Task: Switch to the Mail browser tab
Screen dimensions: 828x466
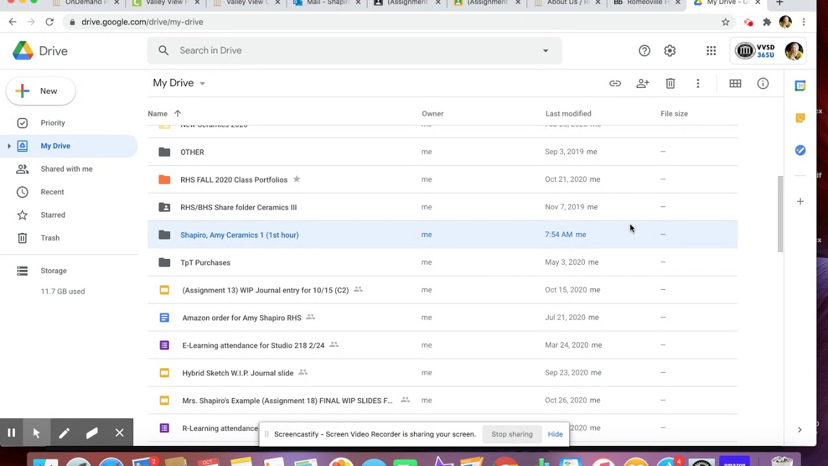Action: click(x=327, y=3)
